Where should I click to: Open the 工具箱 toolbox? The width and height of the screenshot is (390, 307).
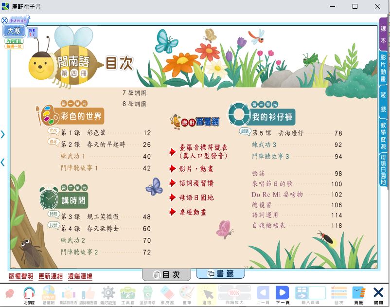coord(127,295)
